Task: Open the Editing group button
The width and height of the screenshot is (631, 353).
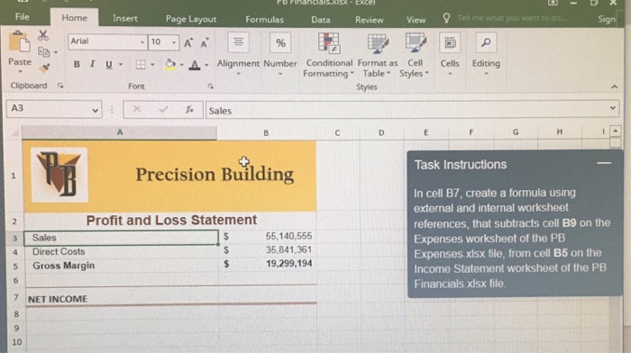Action: click(486, 54)
